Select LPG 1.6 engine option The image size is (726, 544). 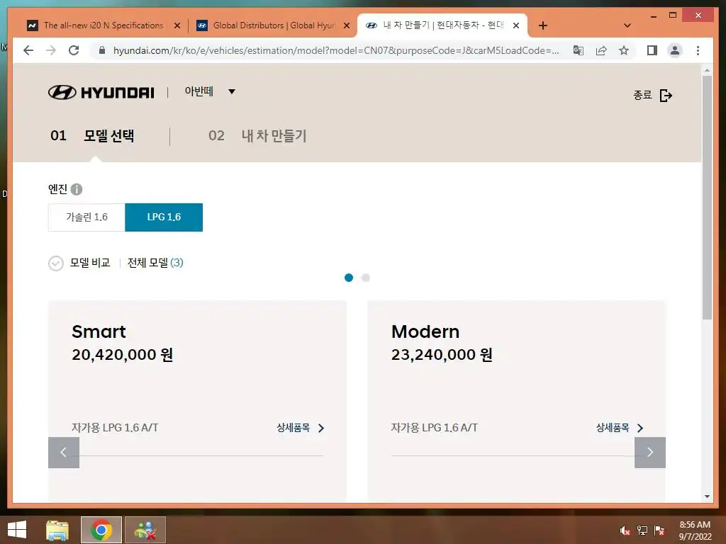[164, 217]
